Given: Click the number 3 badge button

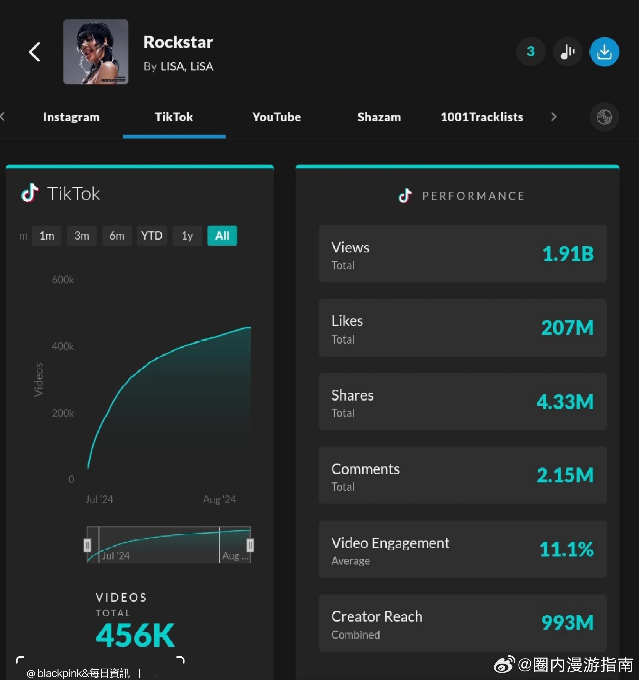Looking at the screenshot, I should [531, 52].
